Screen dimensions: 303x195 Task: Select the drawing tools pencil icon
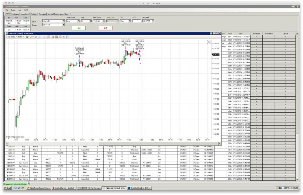31,37
